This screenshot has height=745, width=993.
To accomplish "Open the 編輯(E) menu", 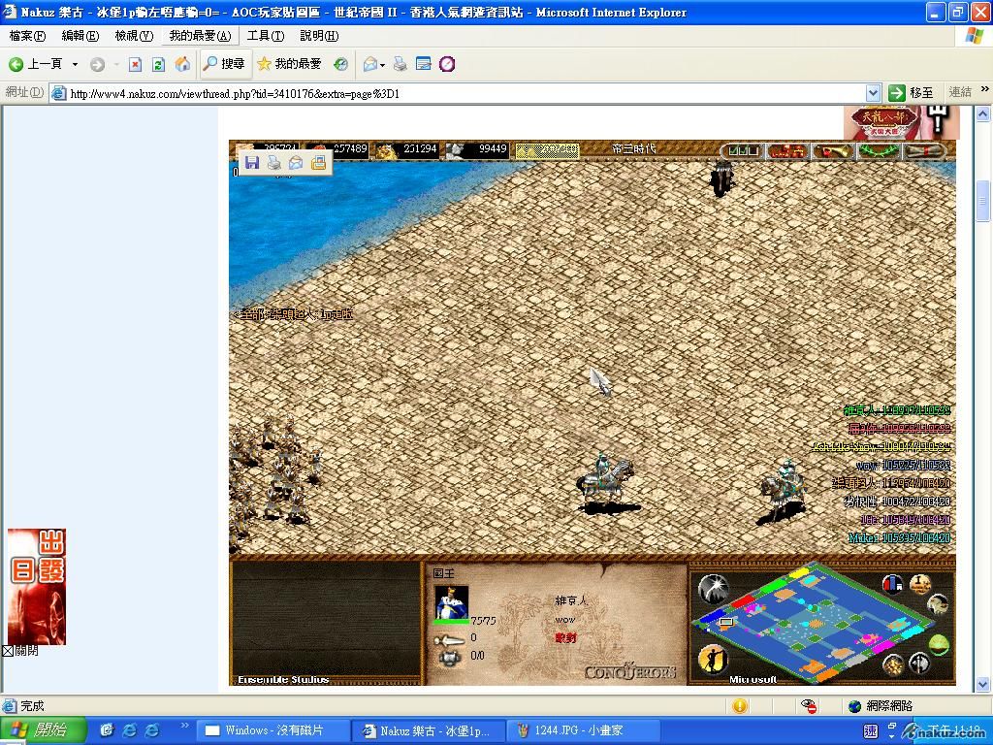I will (x=80, y=36).
